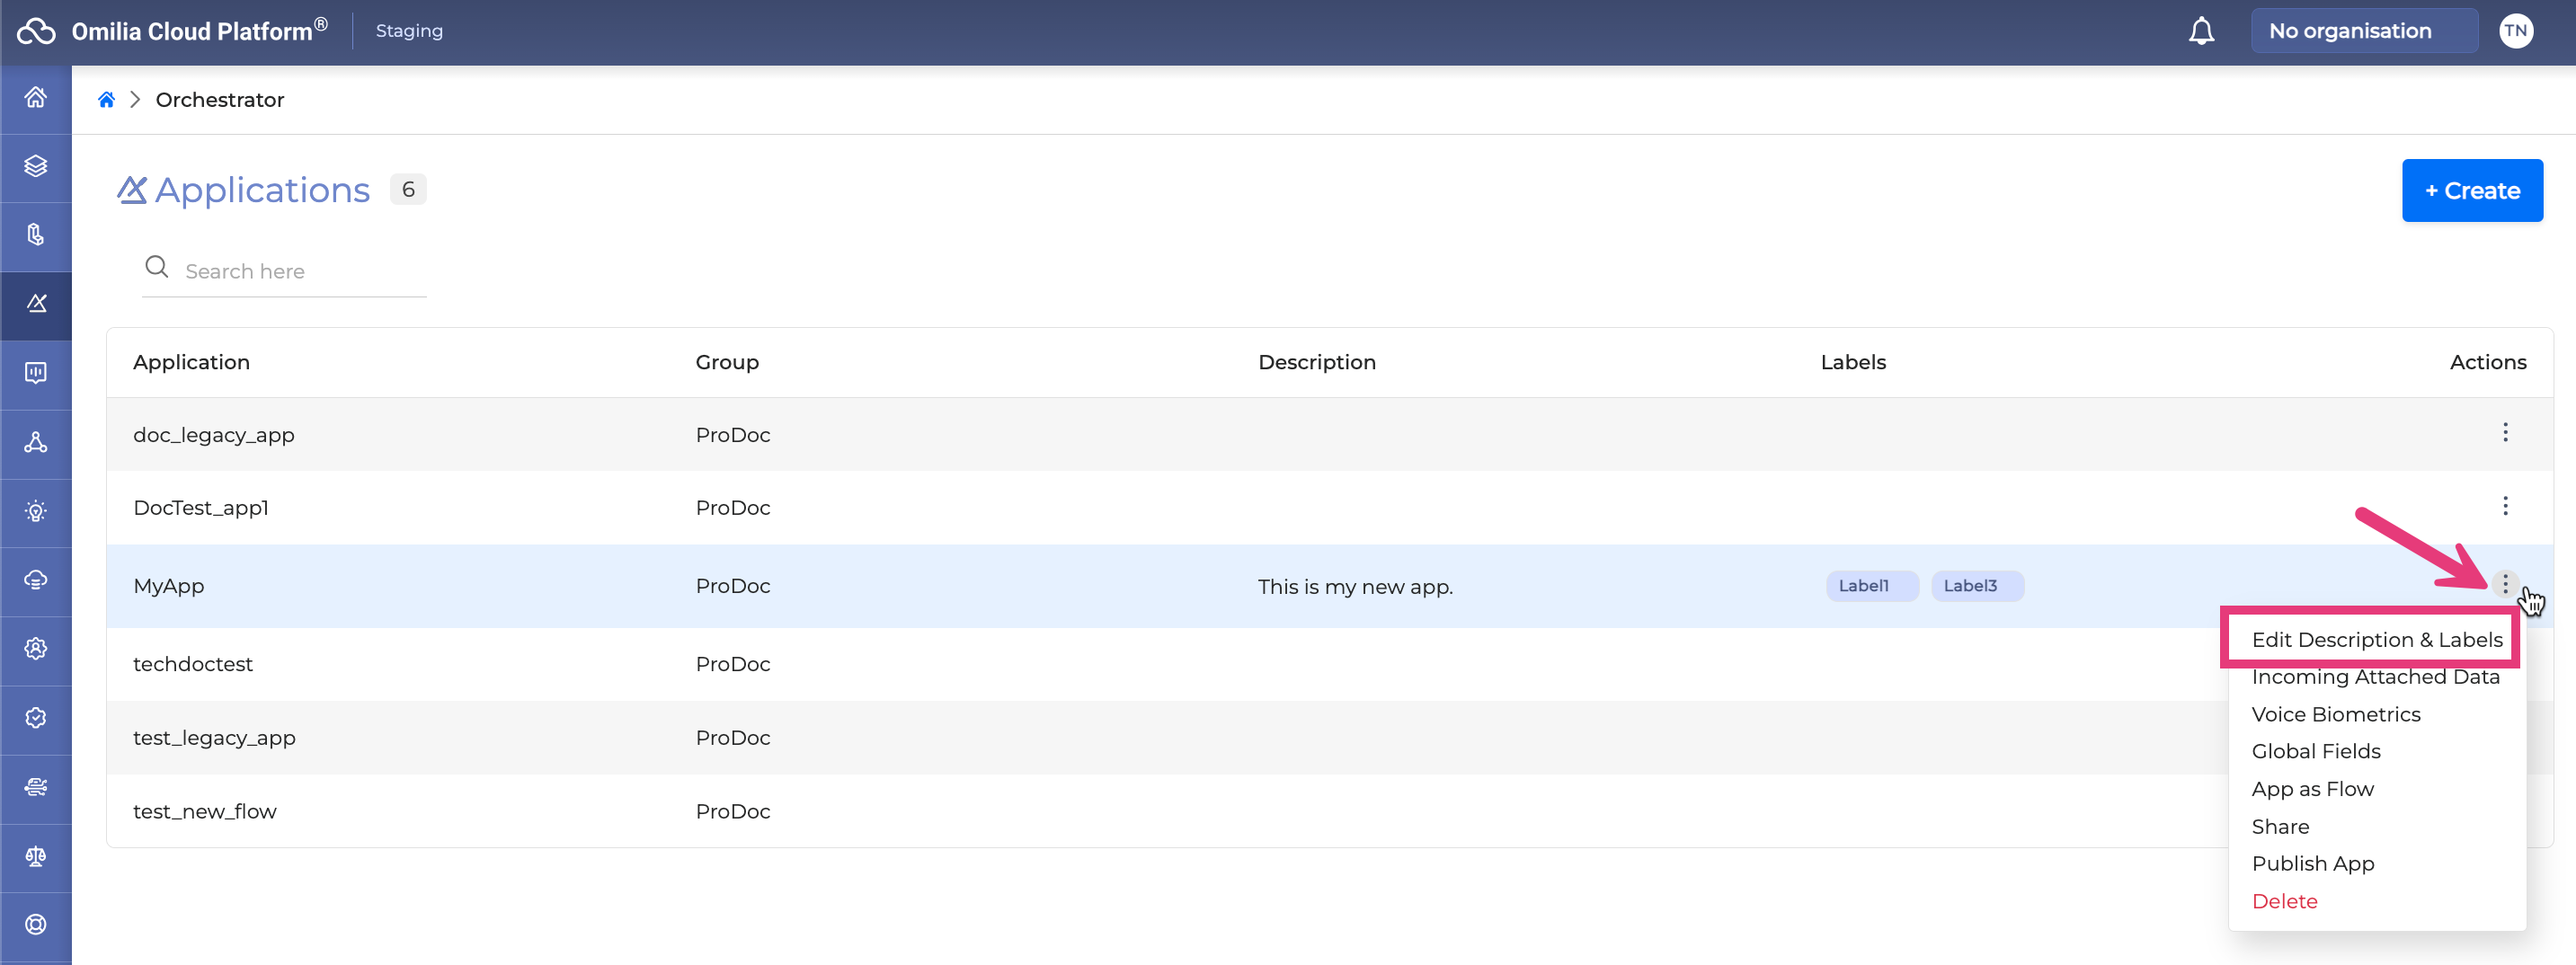Click the Label1 tag on MyApp
This screenshot has width=2576, height=965.
pyautogui.click(x=1864, y=586)
